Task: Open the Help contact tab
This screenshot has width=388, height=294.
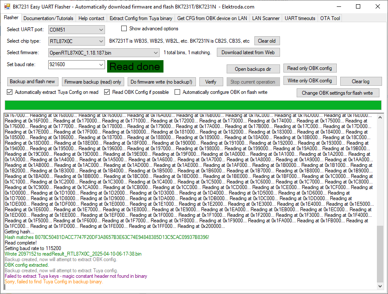Action: 91,18
